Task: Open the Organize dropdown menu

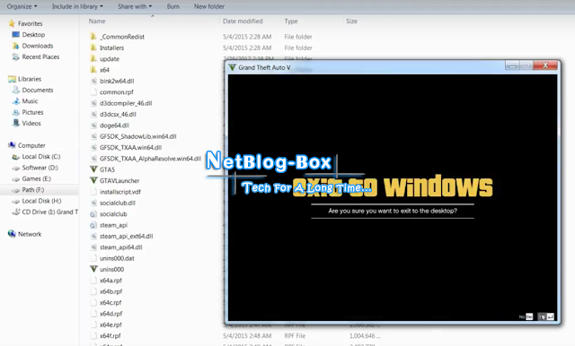Action: click(22, 6)
